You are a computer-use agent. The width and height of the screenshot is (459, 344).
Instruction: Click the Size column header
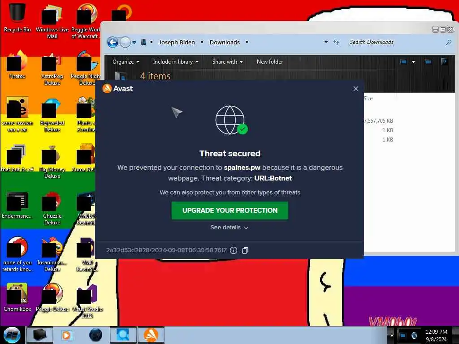tap(368, 99)
